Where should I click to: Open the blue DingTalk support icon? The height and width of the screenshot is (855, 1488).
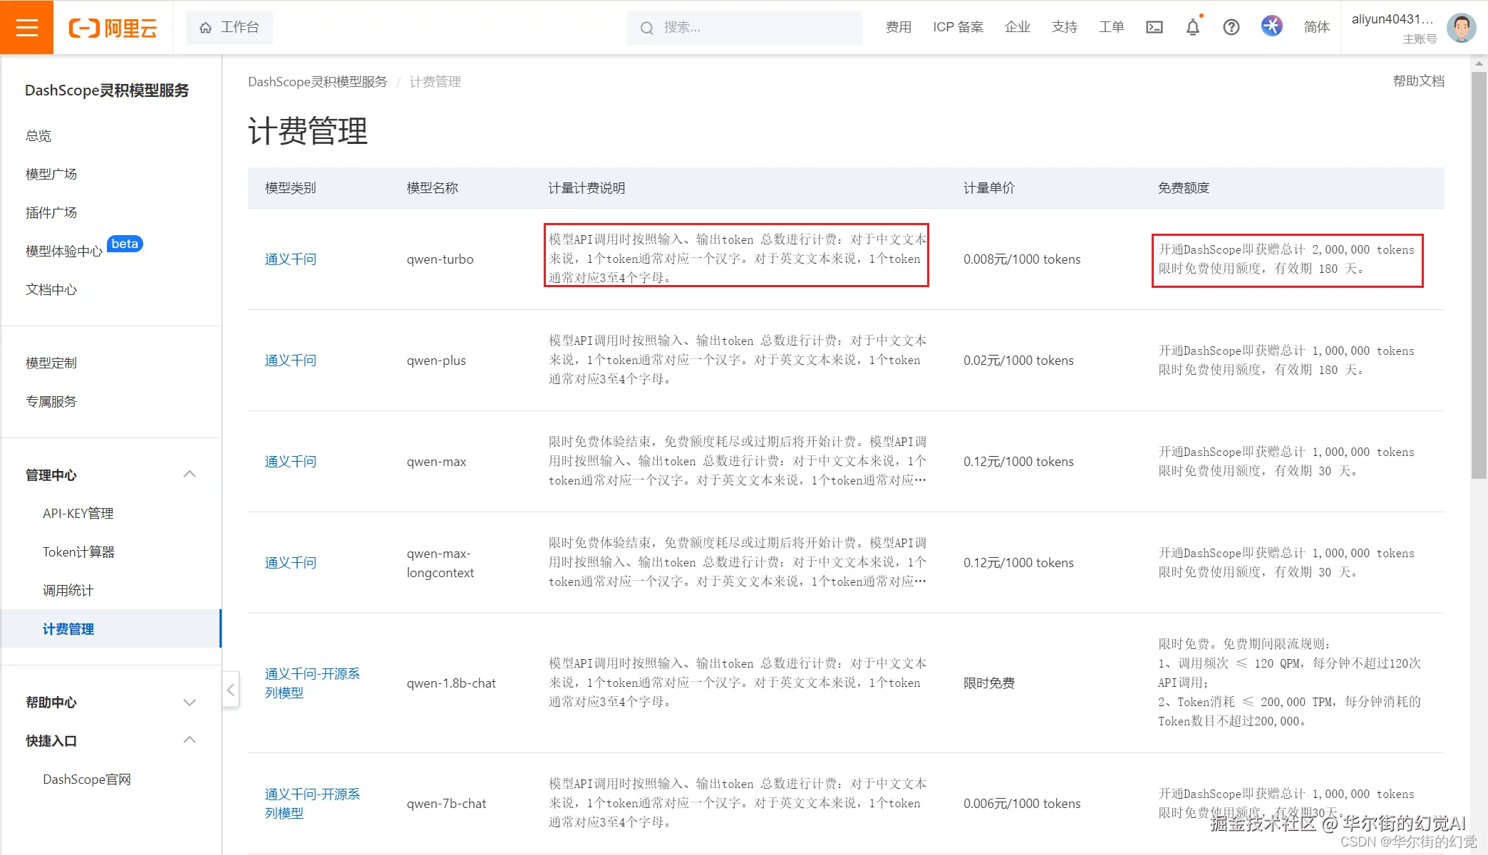tap(1271, 26)
